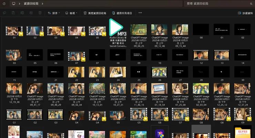Open the 檢視 view dropdown
Viewport: 255px width, 138px height.
click(71, 13)
